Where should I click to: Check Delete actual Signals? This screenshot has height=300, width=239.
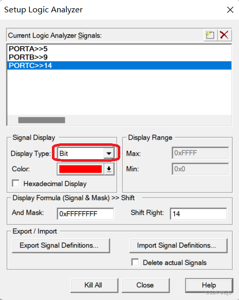click(135, 262)
